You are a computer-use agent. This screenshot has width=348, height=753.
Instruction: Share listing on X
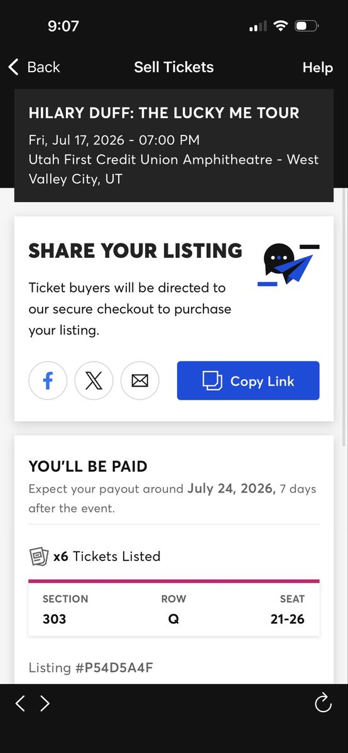pyautogui.click(x=94, y=381)
